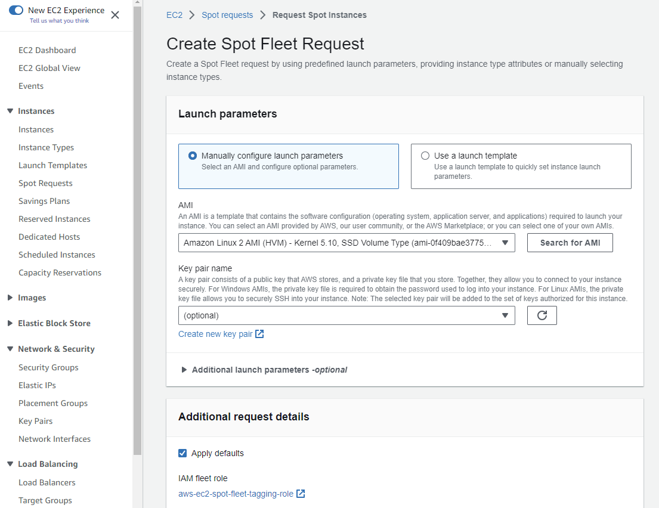Screen dimensions: 659x508
Task: Open the aws-ec2-spot-fleet-tagging-role link
Action: 242,494
